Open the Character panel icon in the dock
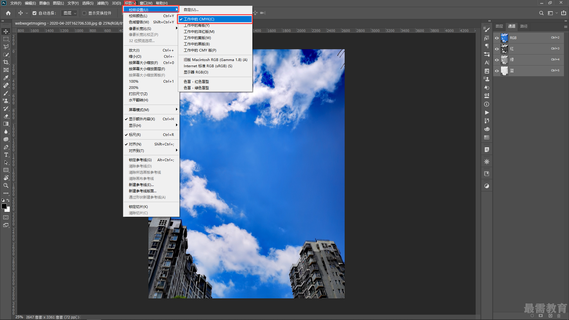The width and height of the screenshot is (569, 320). click(x=487, y=63)
